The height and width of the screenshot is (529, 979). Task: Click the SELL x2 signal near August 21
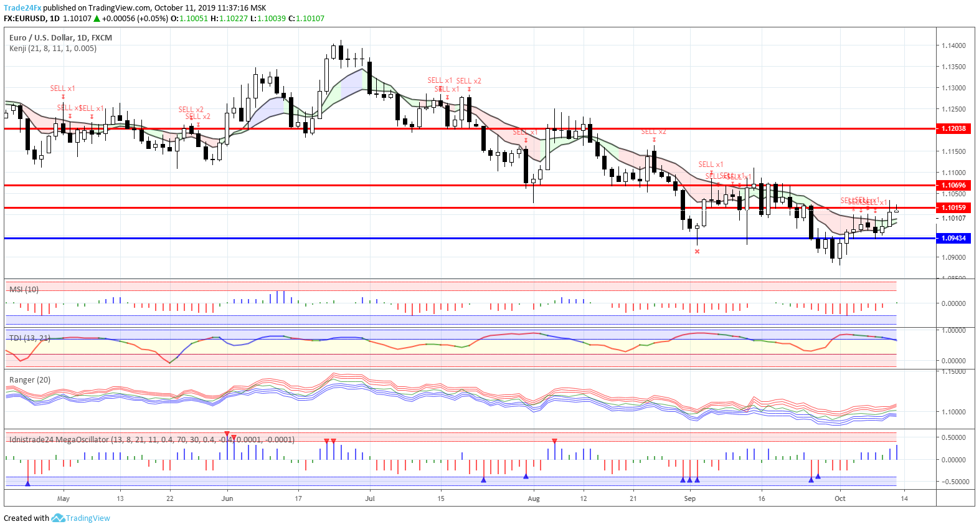tap(654, 131)
